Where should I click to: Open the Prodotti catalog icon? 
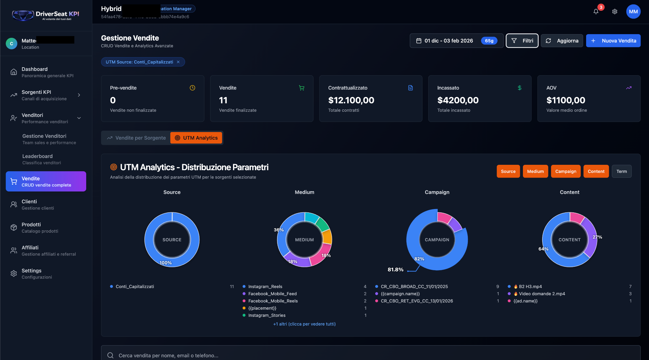tap(14, 227)
